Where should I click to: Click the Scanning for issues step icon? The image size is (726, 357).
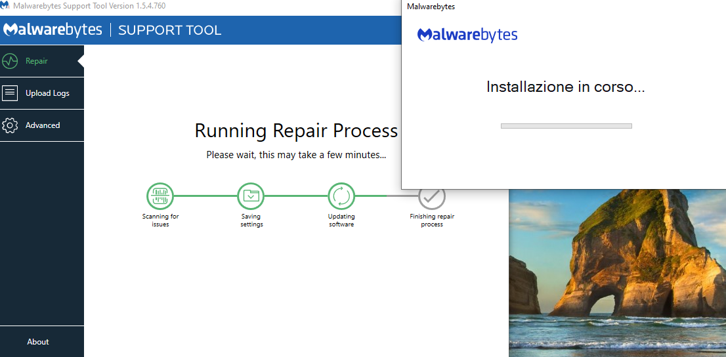coord(160,196)
